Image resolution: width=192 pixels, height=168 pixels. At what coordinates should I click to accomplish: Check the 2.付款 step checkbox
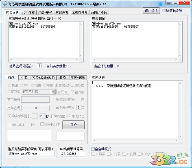[x=109, y=154]
